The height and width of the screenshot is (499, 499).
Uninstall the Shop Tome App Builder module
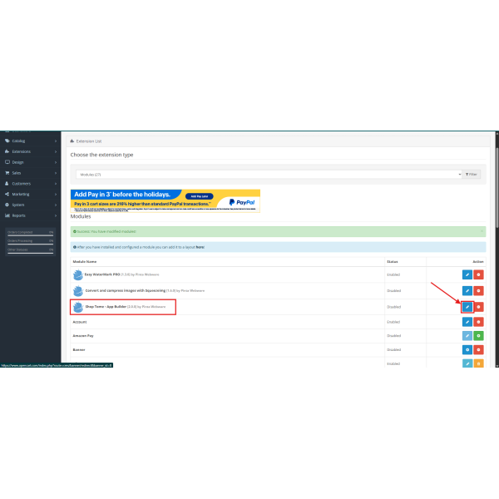pyautogui.click(x=478, y=307)
